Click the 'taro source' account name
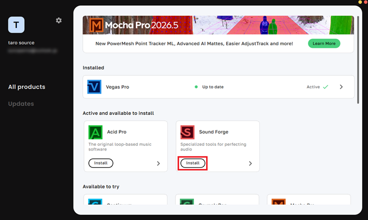 pos(22,43)
